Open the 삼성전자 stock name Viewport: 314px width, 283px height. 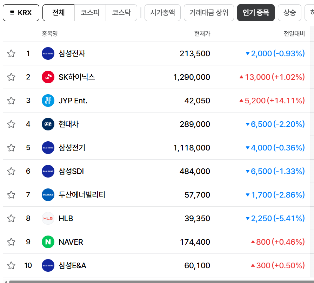coord(72,53)
